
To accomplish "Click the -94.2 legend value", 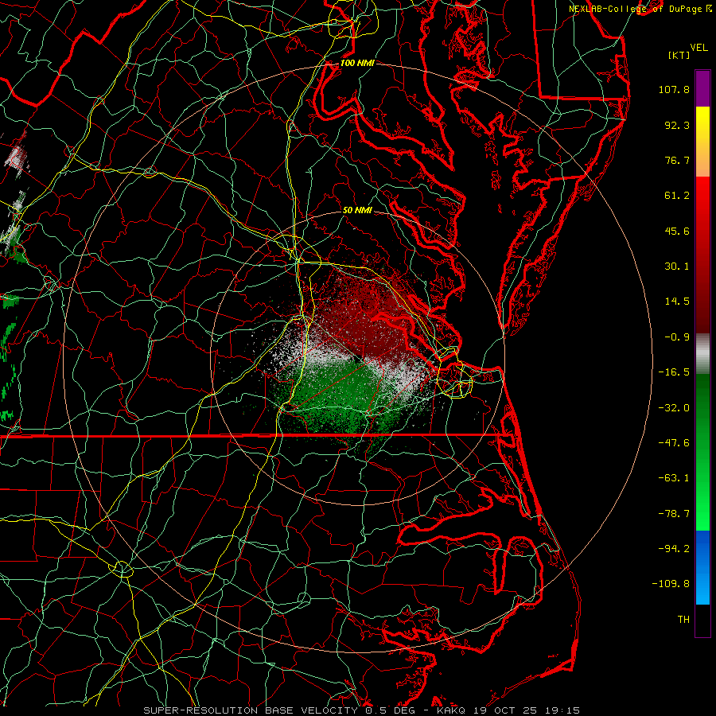I will [x=674, y=549].
